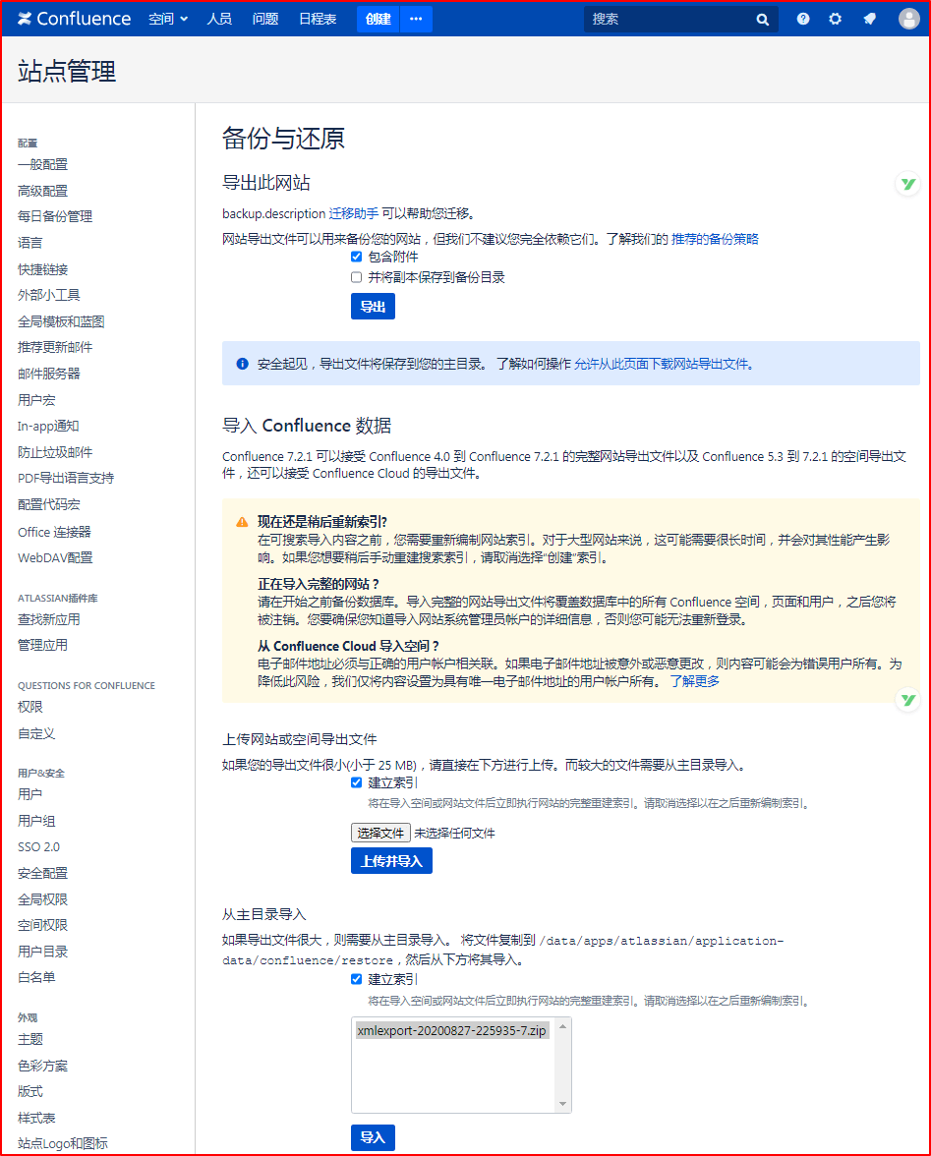The image size is (931, 1156).
Task: Open 查找新应用 in sidebar
Action: 49,620
